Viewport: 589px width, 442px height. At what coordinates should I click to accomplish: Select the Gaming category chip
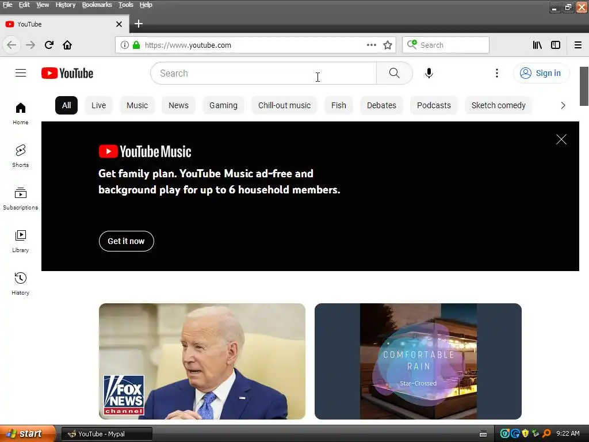[x=224, y=105]
